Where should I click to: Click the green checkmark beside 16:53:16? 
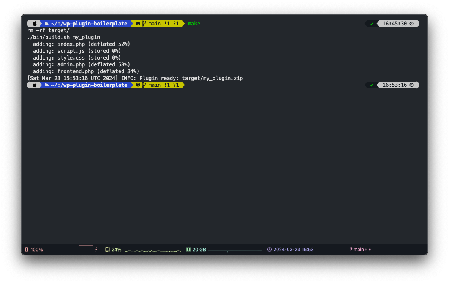372,85
